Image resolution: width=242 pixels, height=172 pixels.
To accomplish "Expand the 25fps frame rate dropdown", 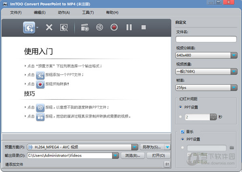I will click(234, 88).
